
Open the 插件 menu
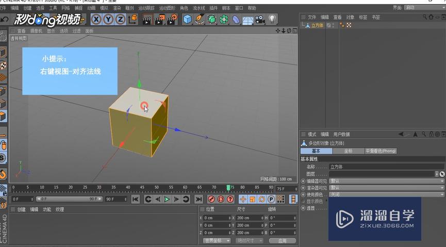click(213, 8)
